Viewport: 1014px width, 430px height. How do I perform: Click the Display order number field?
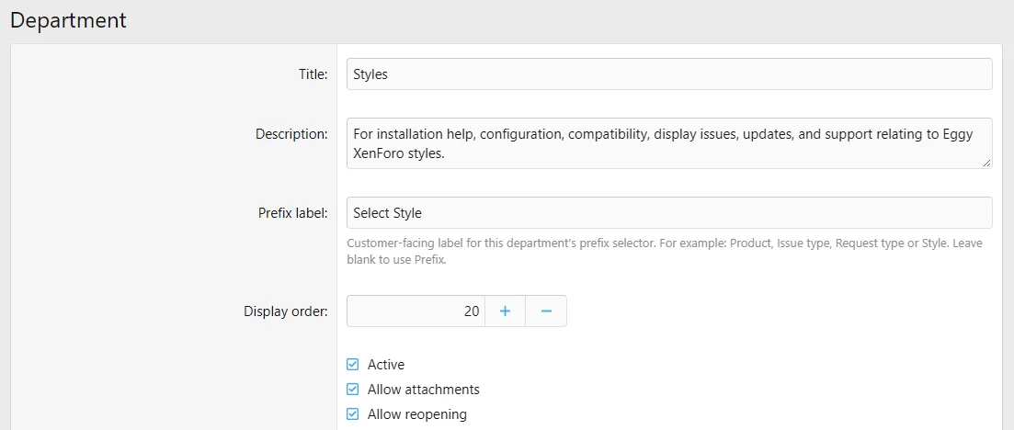pyautogui.click(x=416, y=311)
